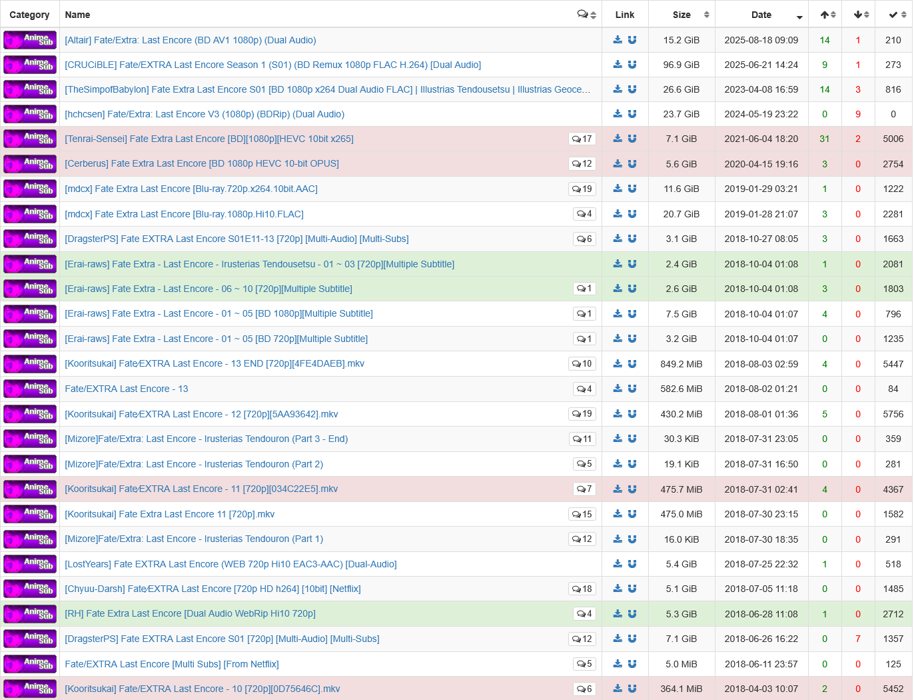Download torrent for [CRUCiBLE] Fate/EXTRA Last Encore Season 1
Viewport: 914px width, 700px height.
(x=618, y=65)
